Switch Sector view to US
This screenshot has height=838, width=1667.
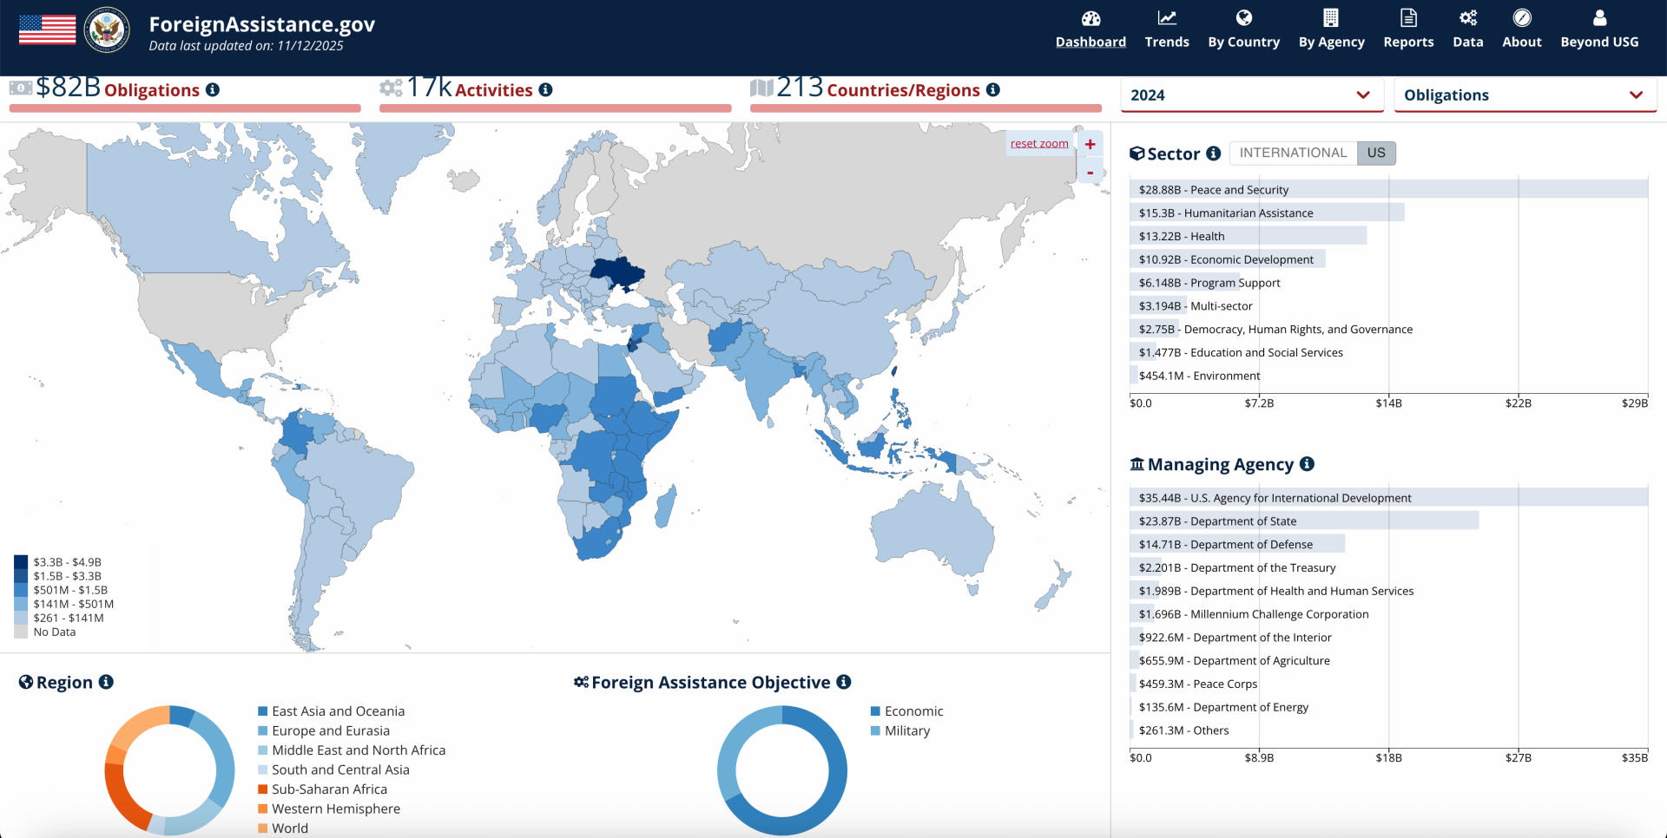[1376, 154]
